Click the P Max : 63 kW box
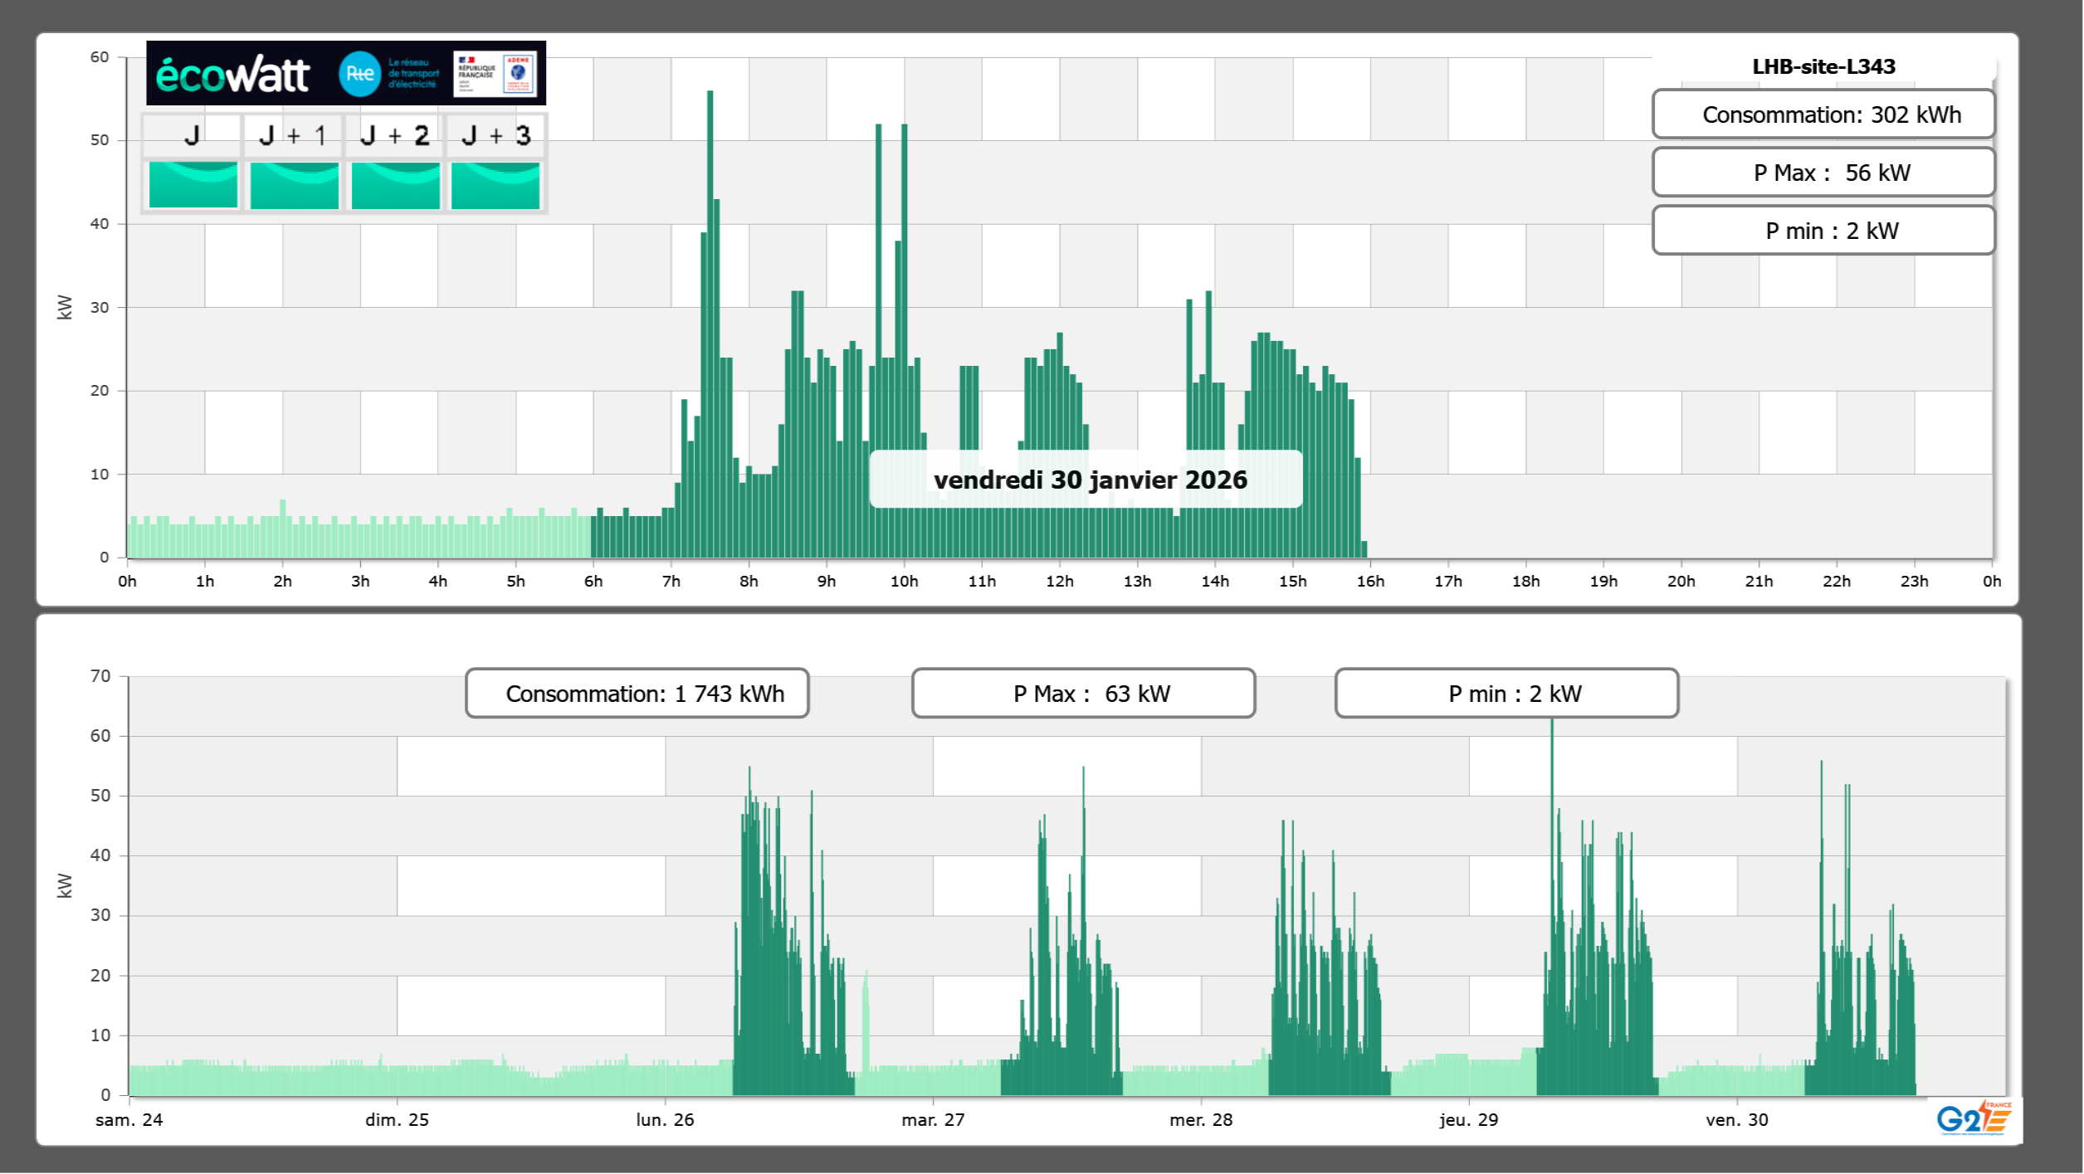The height and width of the screenshot is (1174, 2084). click(1083, 694)
